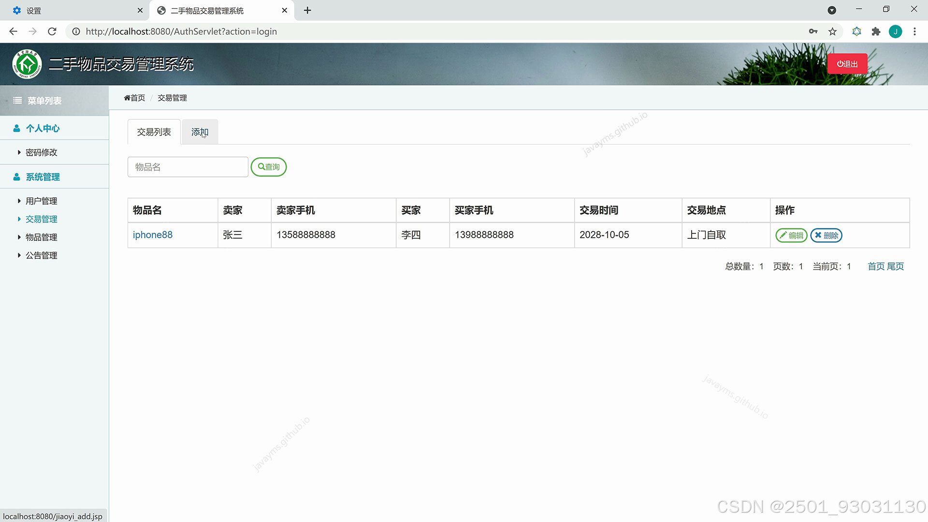
Task: Open 用户管理 in sidebar
Action: point(42,201)
